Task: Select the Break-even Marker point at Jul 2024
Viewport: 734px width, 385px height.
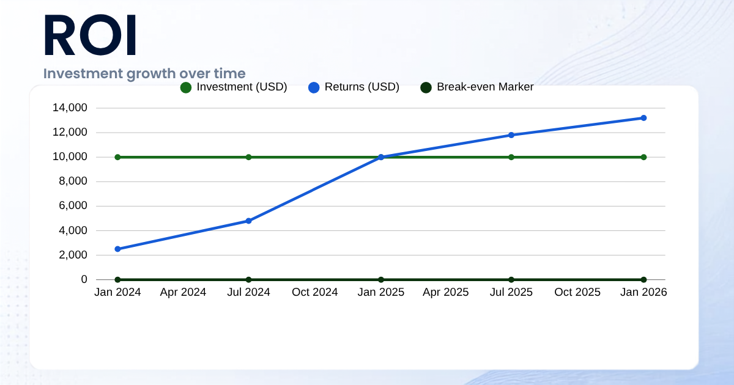Action: click(249, 279)
